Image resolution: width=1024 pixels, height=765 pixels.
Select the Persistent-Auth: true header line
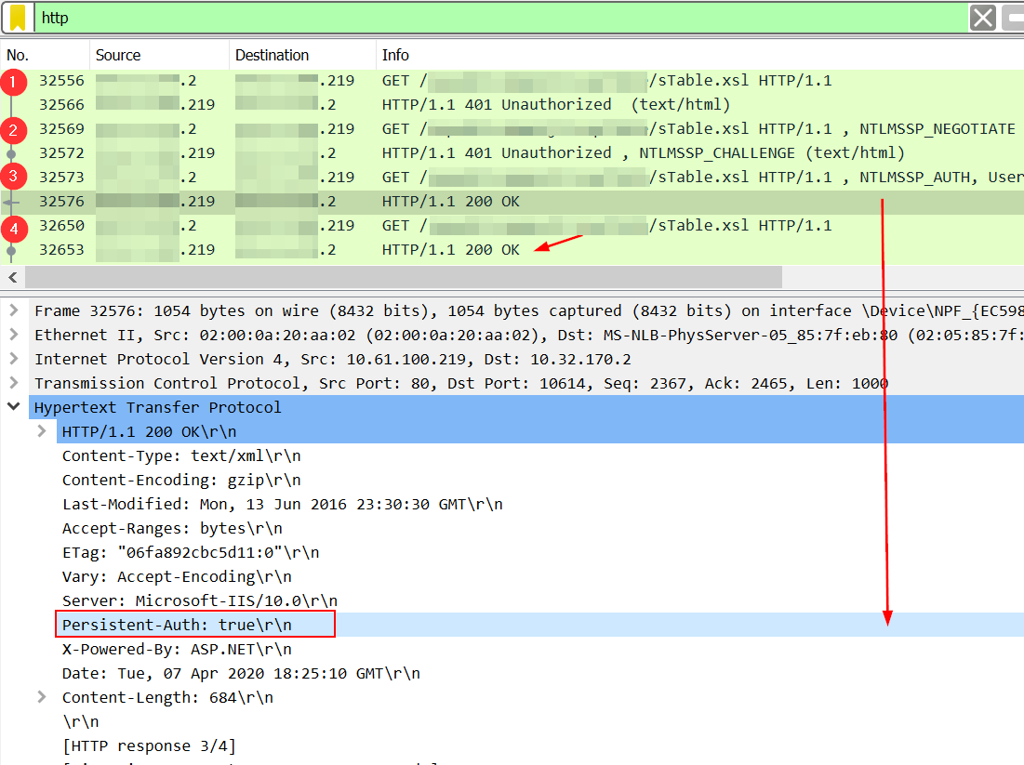coord(194,625)
